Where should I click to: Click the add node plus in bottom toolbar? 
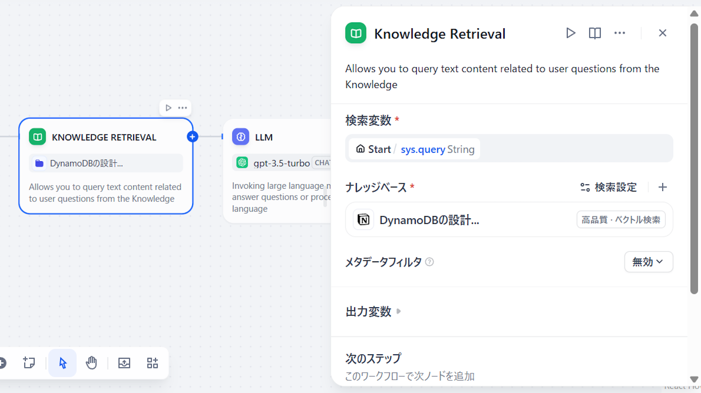click(x=2, y=363)
